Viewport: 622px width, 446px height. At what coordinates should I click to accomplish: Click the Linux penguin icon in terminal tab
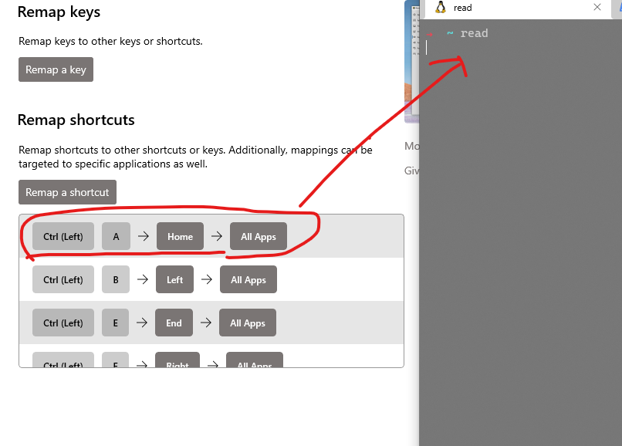pos(441,8)
